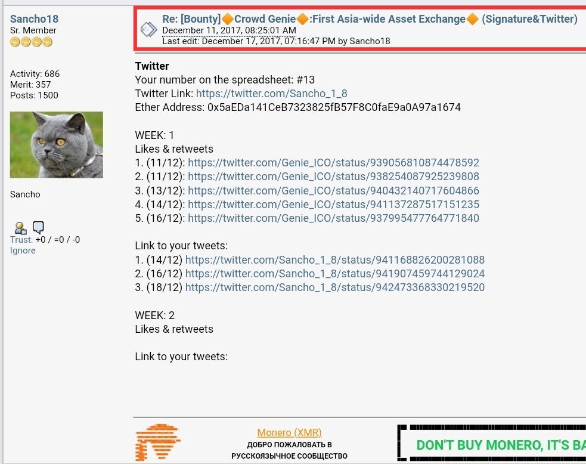Viewport: 586px width, 464px height.
Task: Click the Activity: 686 text
Action: coord(35,74)
